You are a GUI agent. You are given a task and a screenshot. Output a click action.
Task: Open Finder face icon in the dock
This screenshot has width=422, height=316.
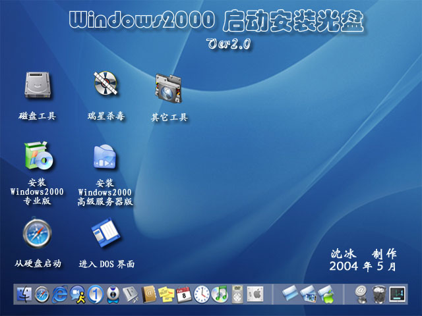pos(24,294)
